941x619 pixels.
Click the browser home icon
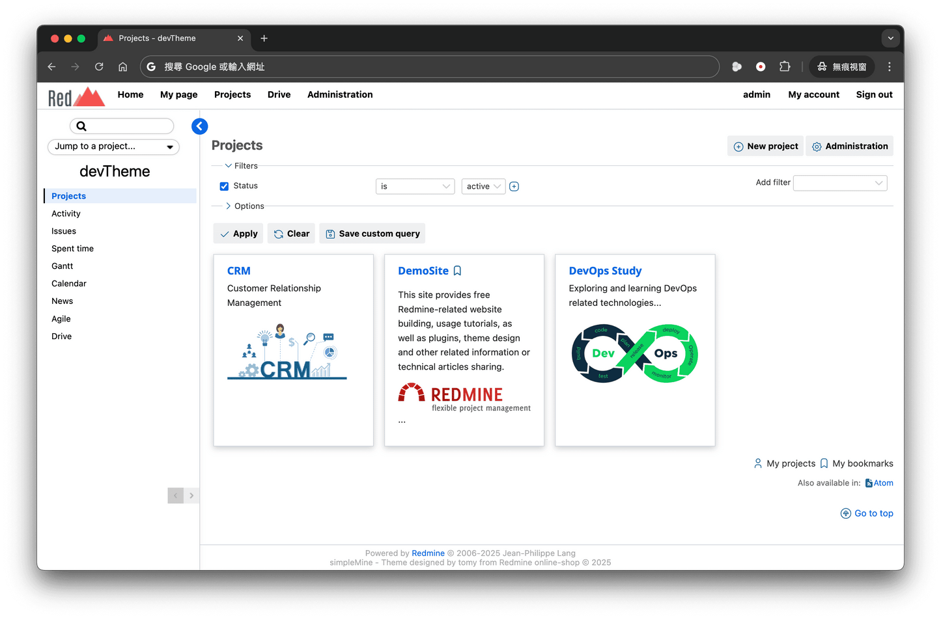click(122, 67)
